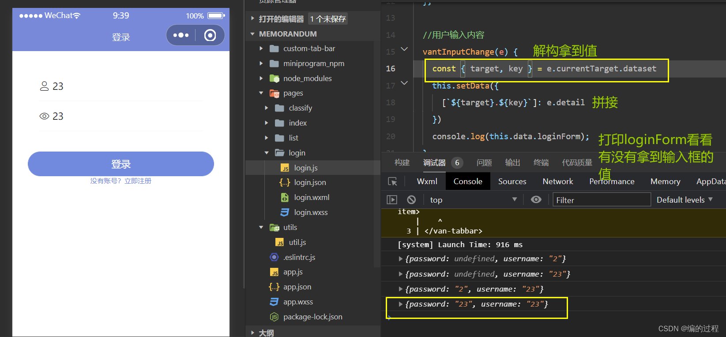The height and width of the screenshot is (337, 726).
Task: Open login.json file
Action: pyautogui.click(x=310, y=182)
